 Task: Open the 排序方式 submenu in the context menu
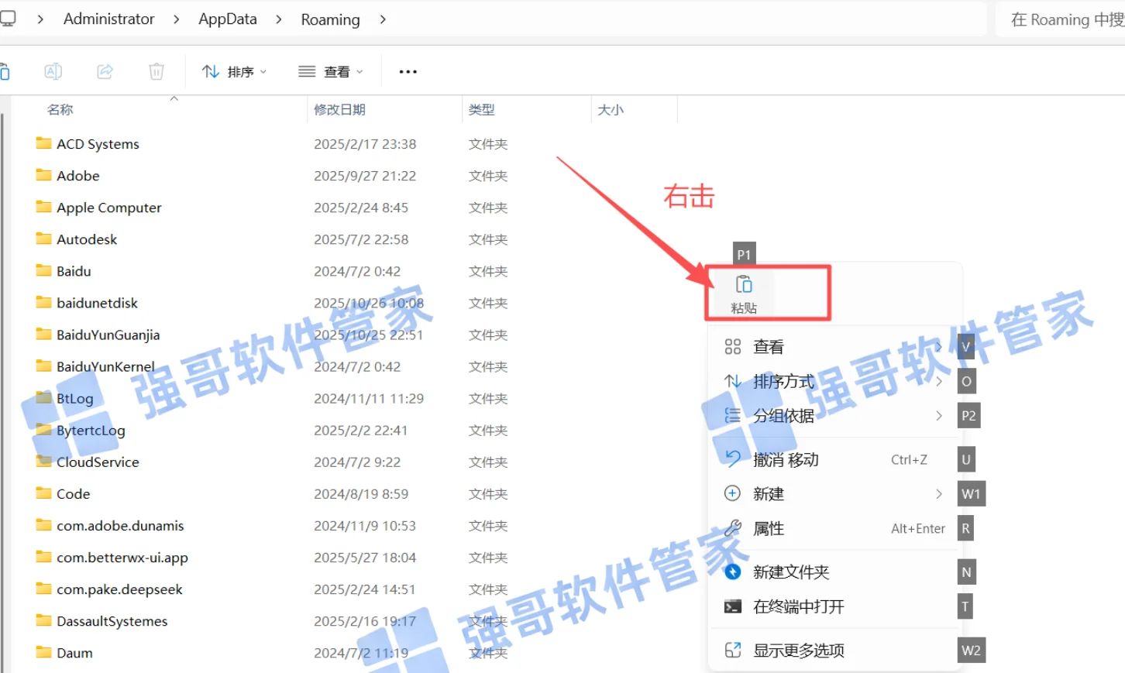pos(834,382)
